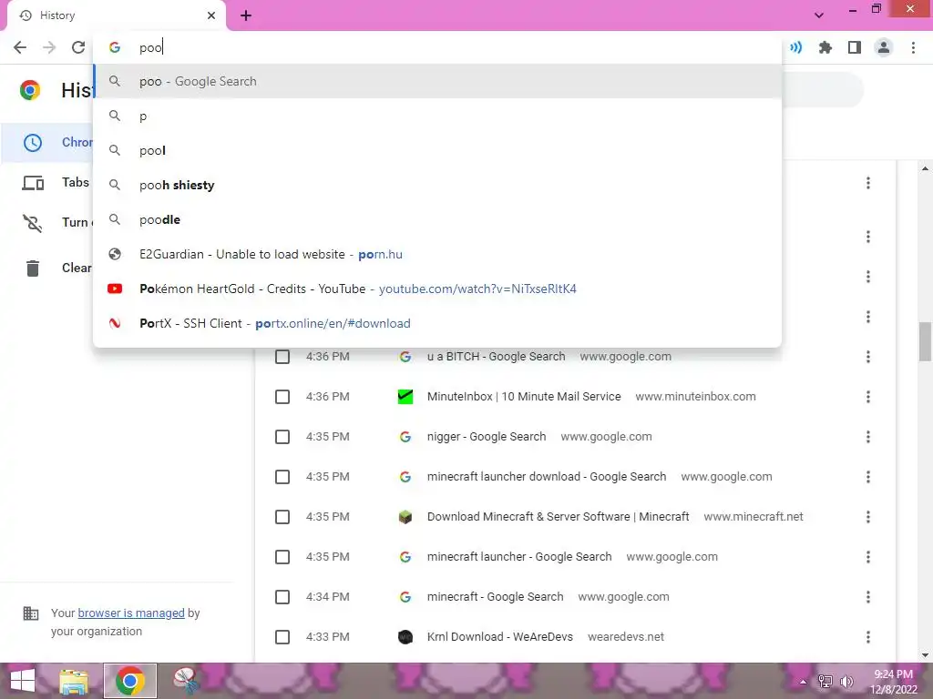This screenshot has width=933, height=699.
Task: Open Krnl Download - WeAreDevs link
Action: tap(500, 637)
